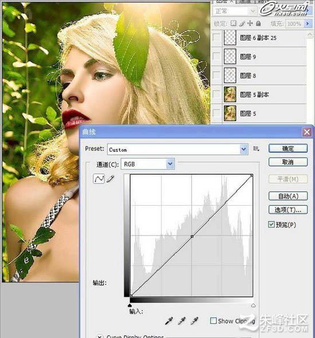The height and width of the screenshot is (338, 315).
Task: Toggle visibility of 图层 5
Action: (x=216, y=113)
